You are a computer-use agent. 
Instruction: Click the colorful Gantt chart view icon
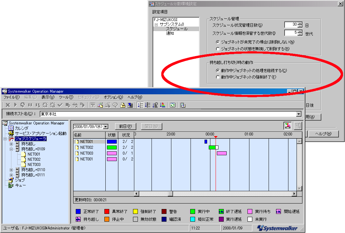coord(287,126)
